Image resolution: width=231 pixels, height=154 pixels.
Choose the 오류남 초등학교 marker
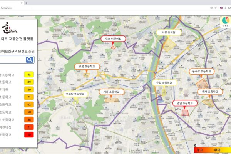(75, 94)
